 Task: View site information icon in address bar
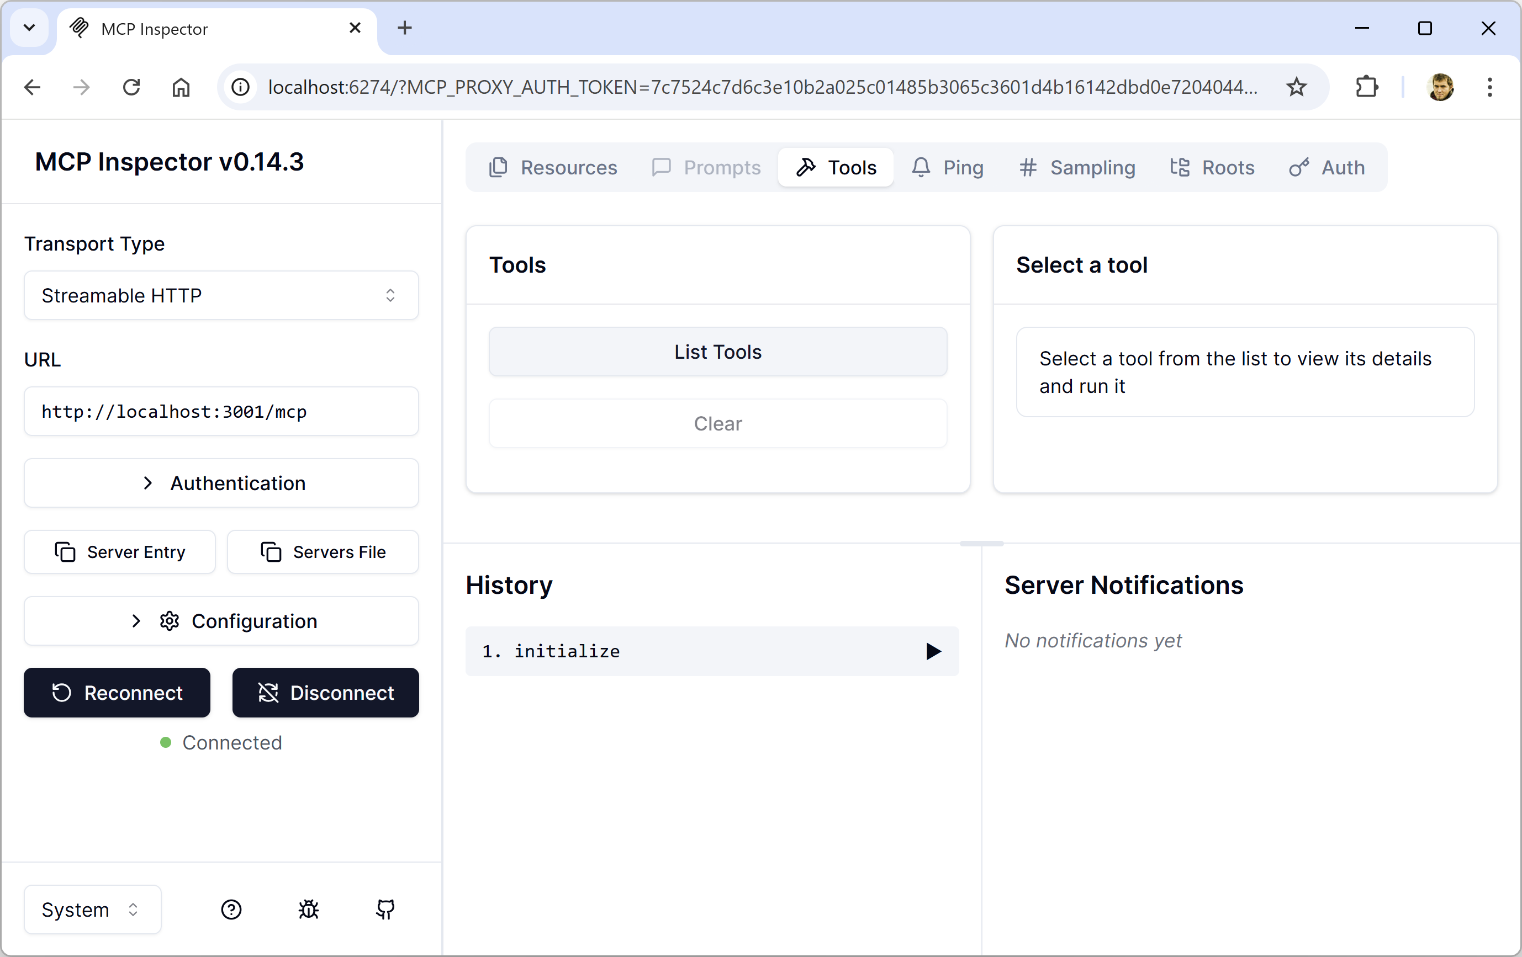(241, 87)
